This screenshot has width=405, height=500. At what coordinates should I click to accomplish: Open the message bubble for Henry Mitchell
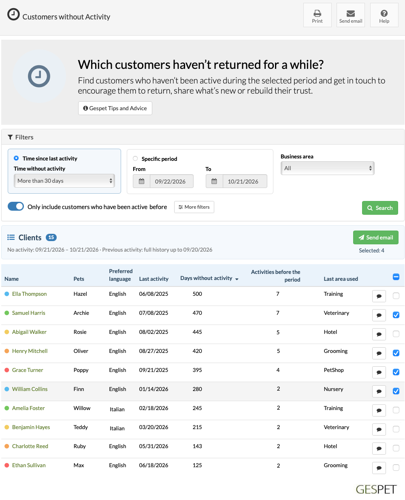[x=379, y=353]
